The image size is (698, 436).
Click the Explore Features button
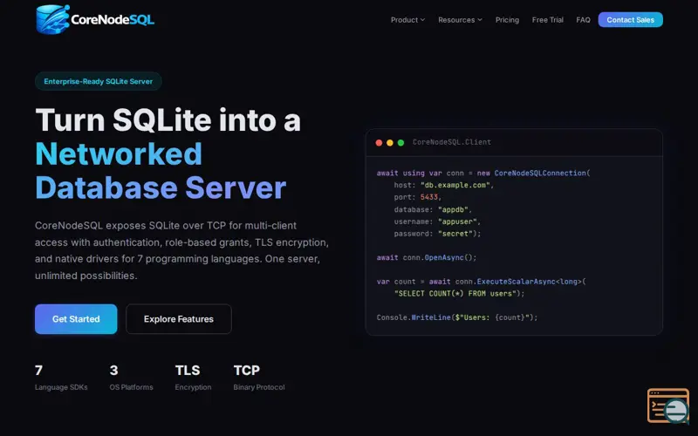coord(179,319)
